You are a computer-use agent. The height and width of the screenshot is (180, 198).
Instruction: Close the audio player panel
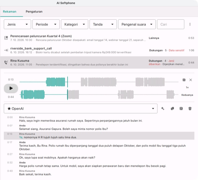point(191,80)
